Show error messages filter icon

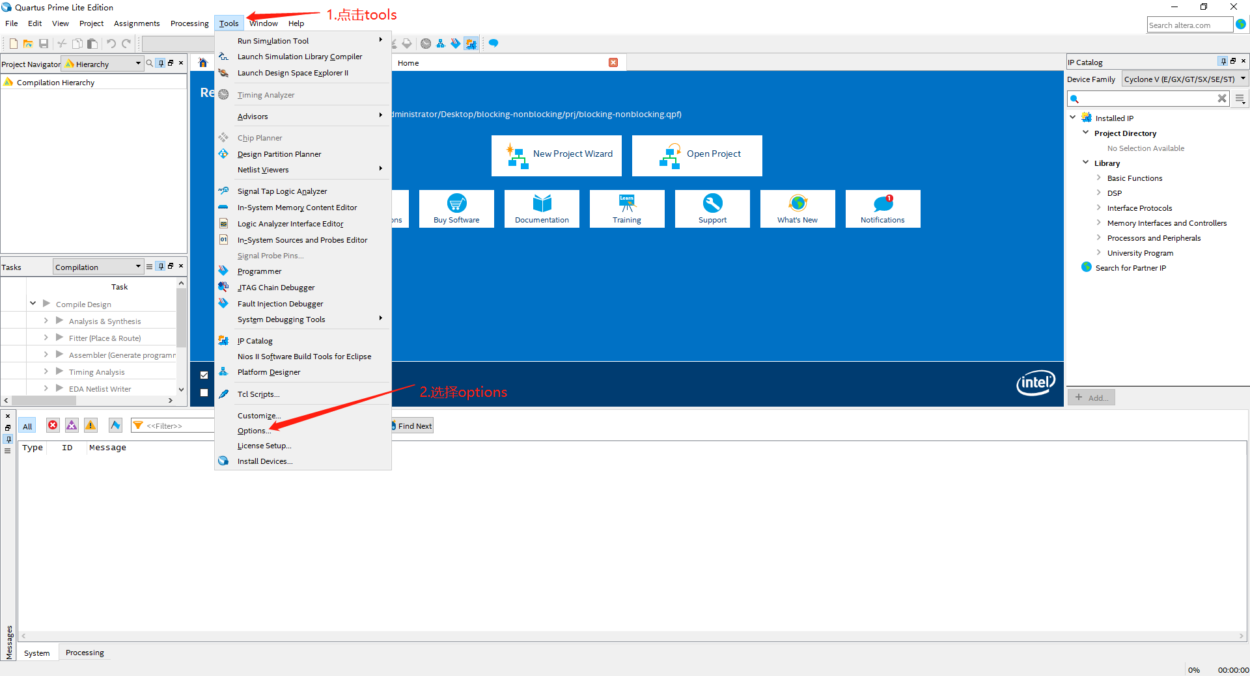point(53,426)
